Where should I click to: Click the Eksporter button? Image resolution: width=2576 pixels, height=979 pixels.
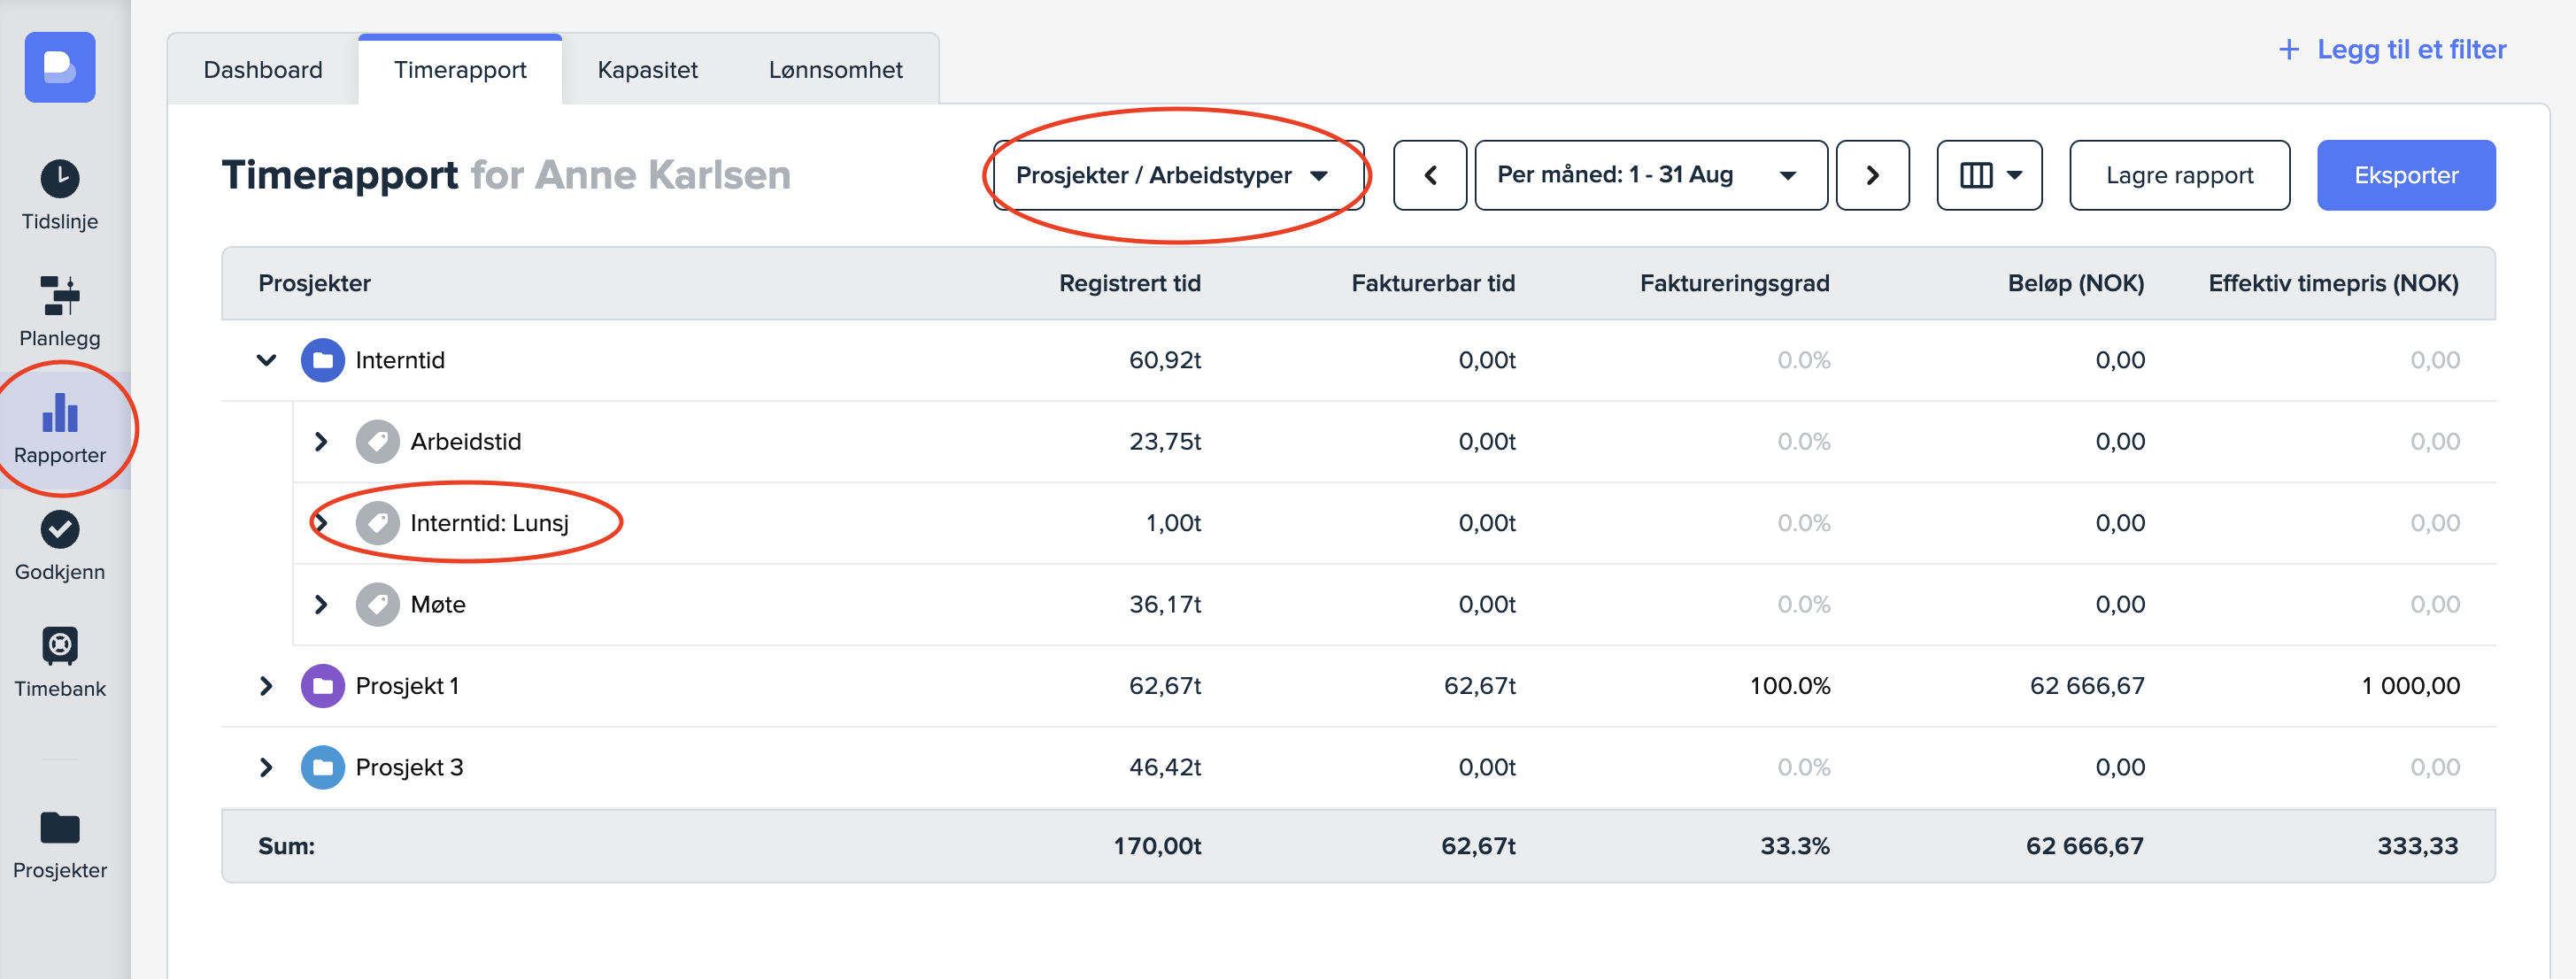(2405, 175)
